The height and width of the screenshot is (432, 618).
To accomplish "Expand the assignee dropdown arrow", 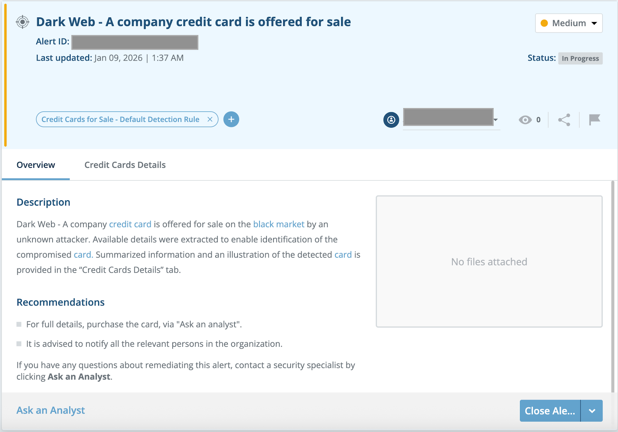I will pos(496,120).
